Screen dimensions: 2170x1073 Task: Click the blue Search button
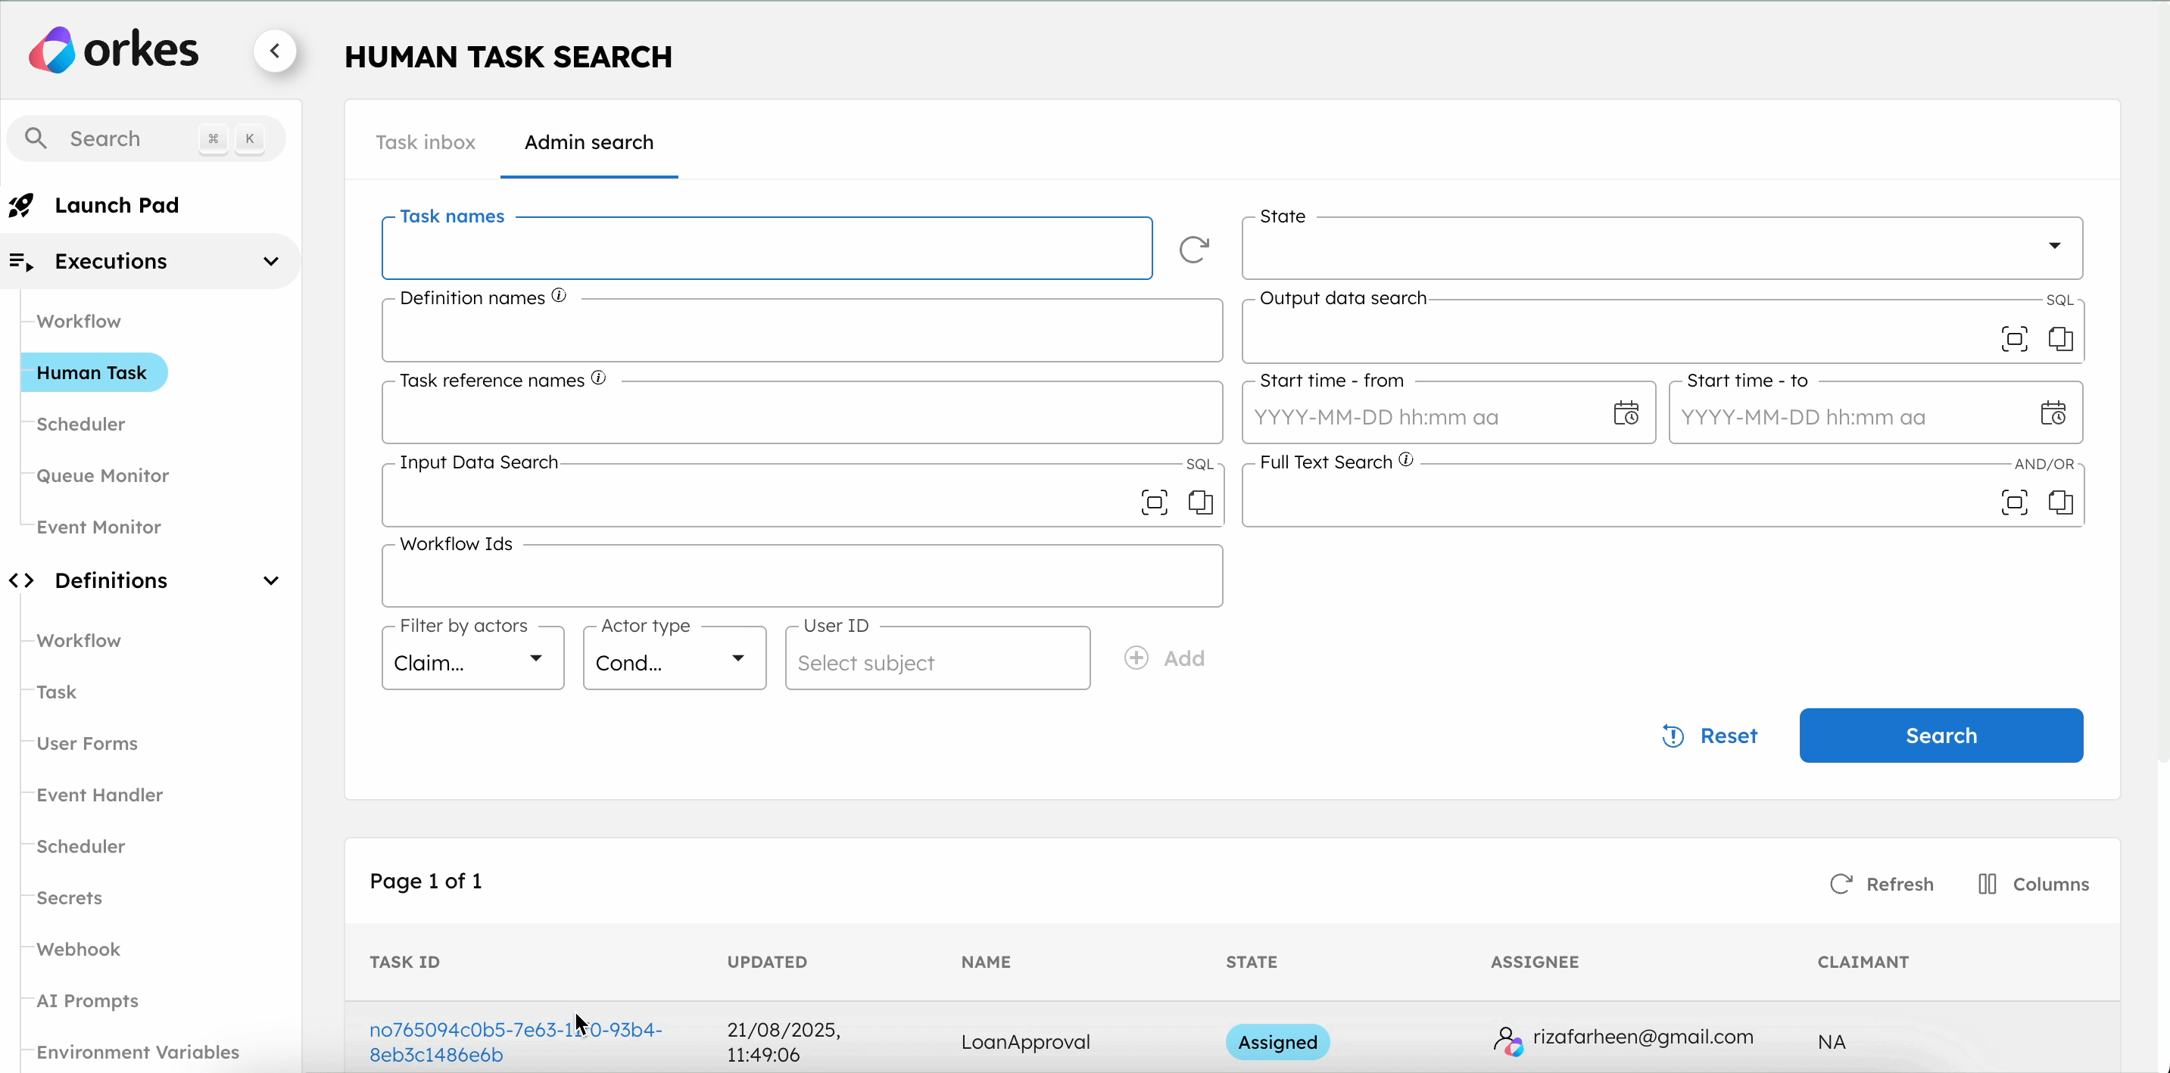click(1941, 736)
